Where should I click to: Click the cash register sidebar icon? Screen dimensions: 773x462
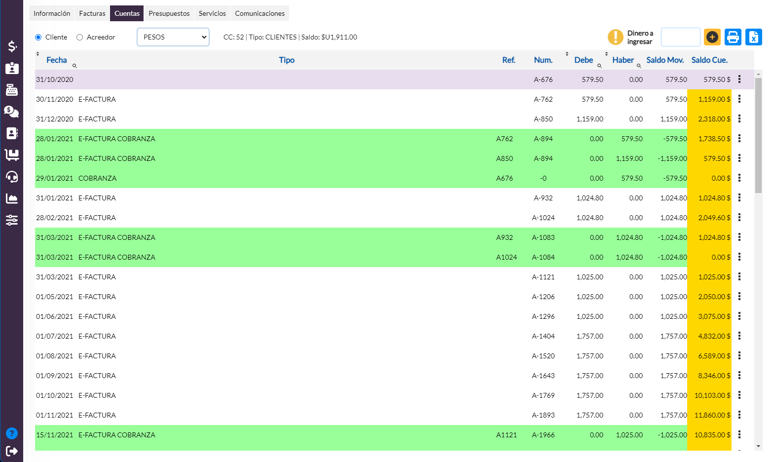(12, 90)
